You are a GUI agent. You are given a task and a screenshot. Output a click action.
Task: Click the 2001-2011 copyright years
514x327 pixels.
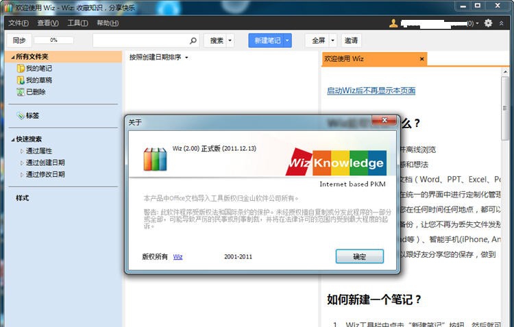click(x=238, y=257)
